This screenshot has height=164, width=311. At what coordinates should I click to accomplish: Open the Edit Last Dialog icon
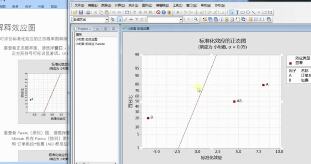coord(127,12)
